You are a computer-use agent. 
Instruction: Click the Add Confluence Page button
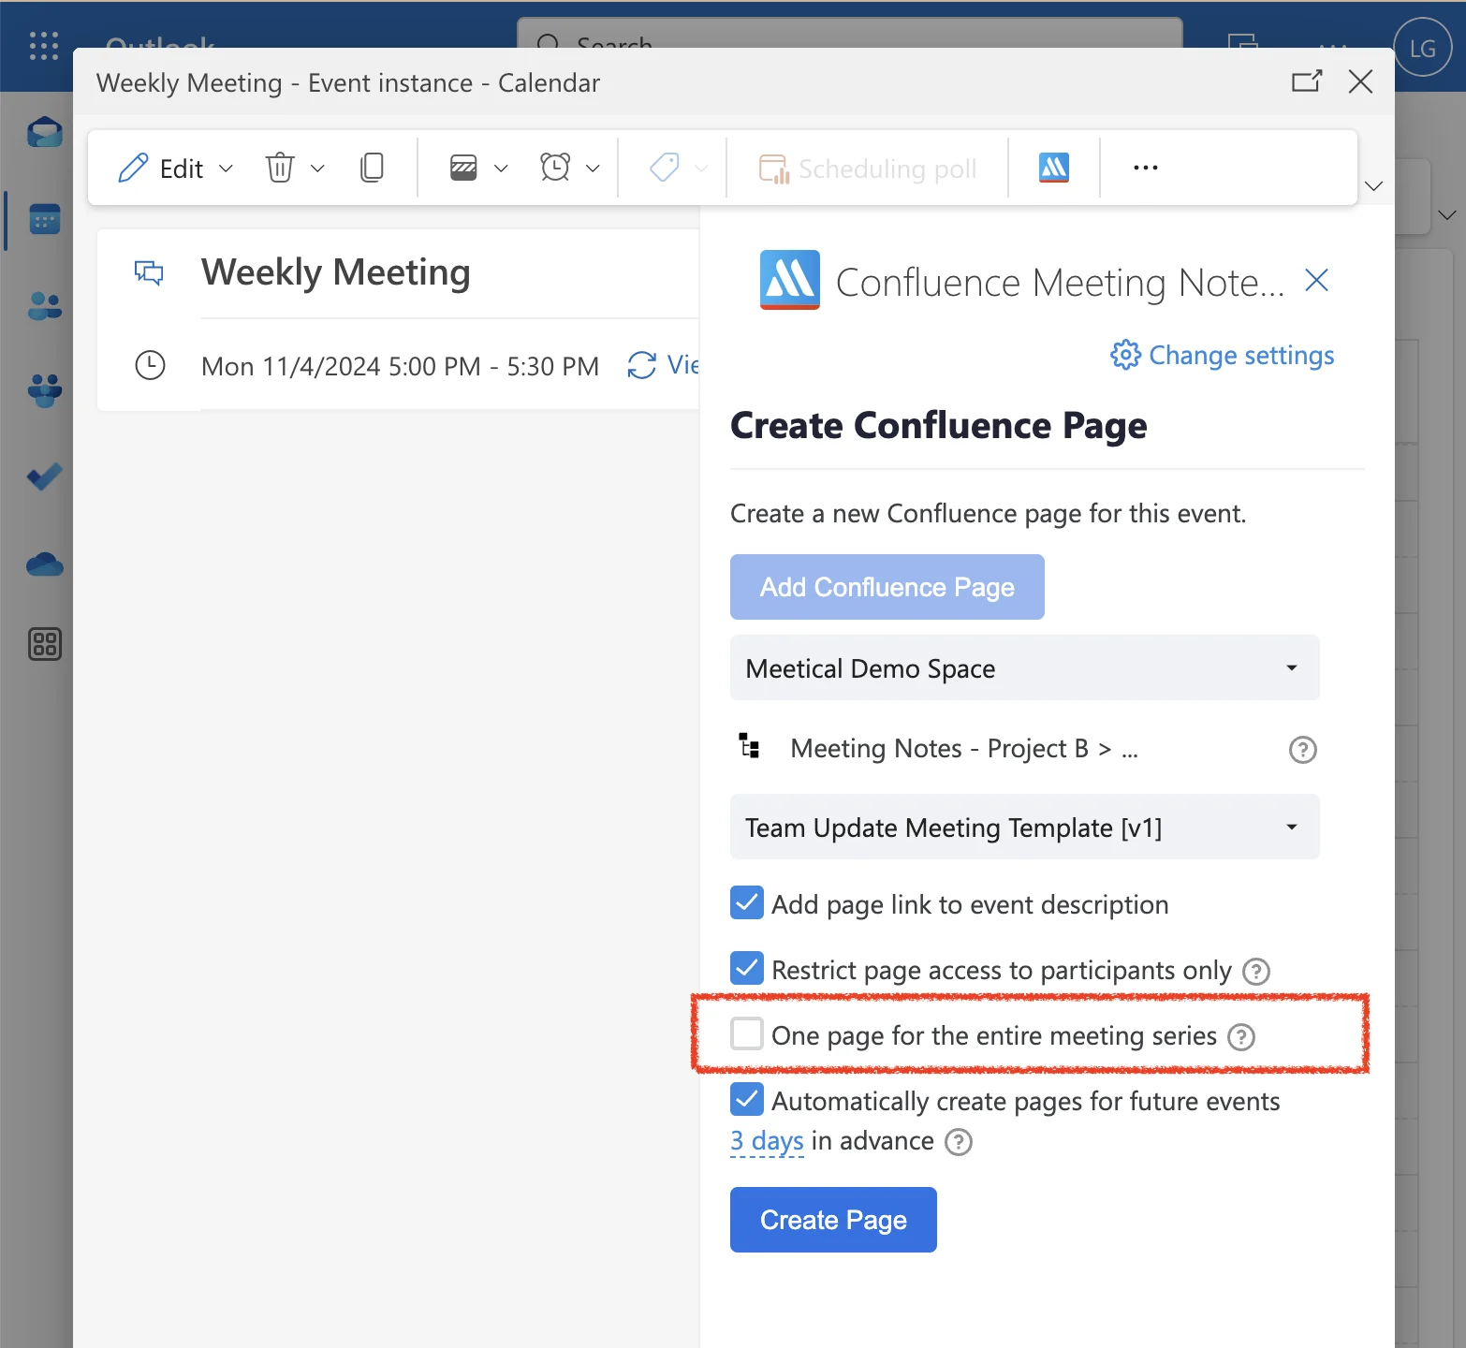887,587
